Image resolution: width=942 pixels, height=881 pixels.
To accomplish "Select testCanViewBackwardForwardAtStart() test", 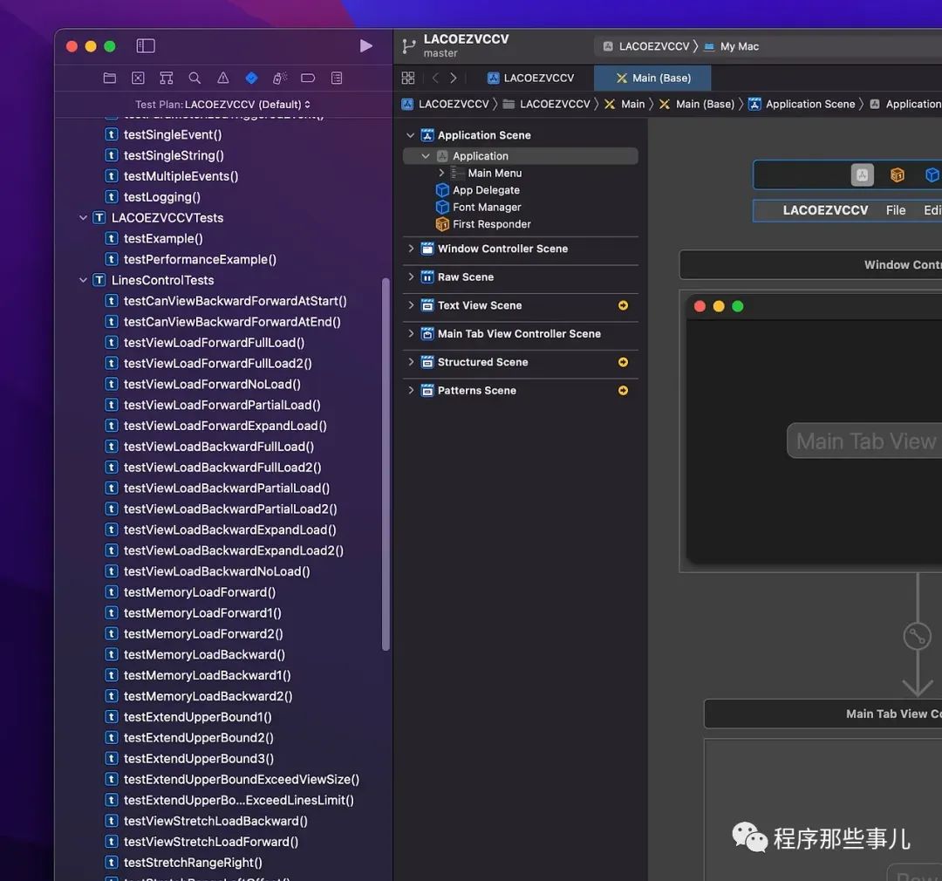I will point(235,301).
